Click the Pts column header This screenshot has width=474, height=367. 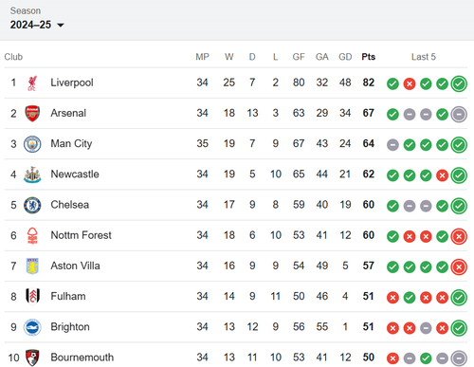[369, 57]
